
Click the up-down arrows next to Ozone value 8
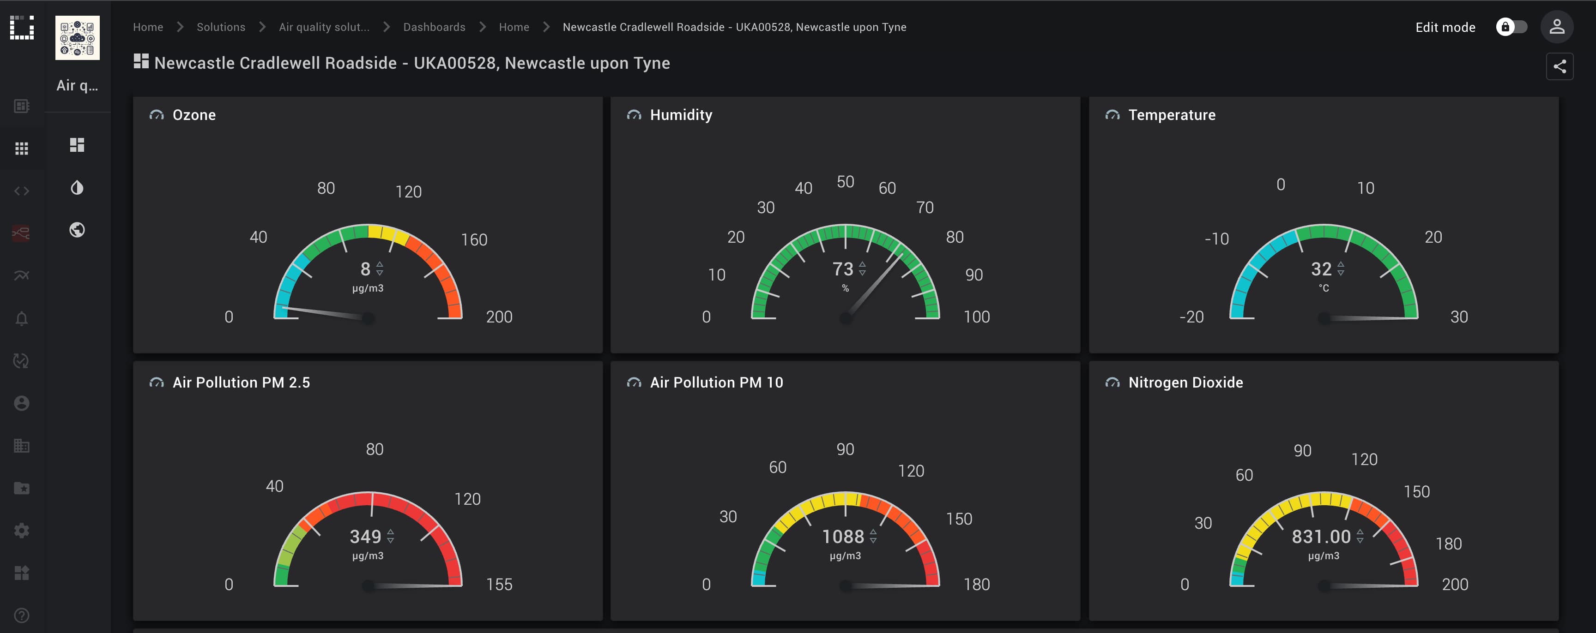pos(380,269)
